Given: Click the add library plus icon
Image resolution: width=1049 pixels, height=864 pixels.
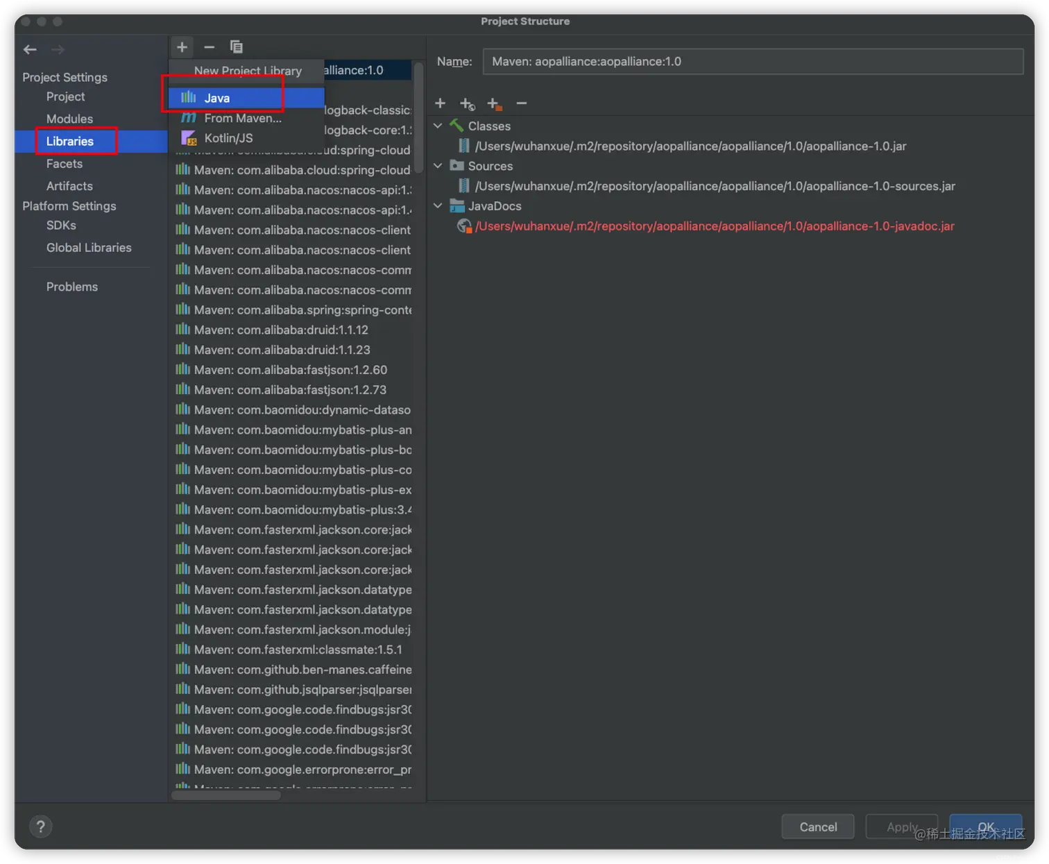Looking at the screenshot, I should point(182,47).
